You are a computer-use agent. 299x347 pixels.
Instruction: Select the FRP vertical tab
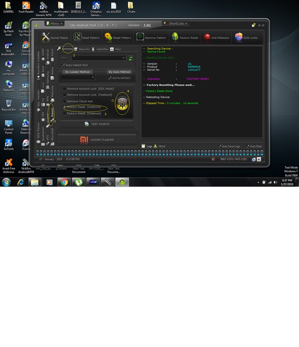coord(43,116)
